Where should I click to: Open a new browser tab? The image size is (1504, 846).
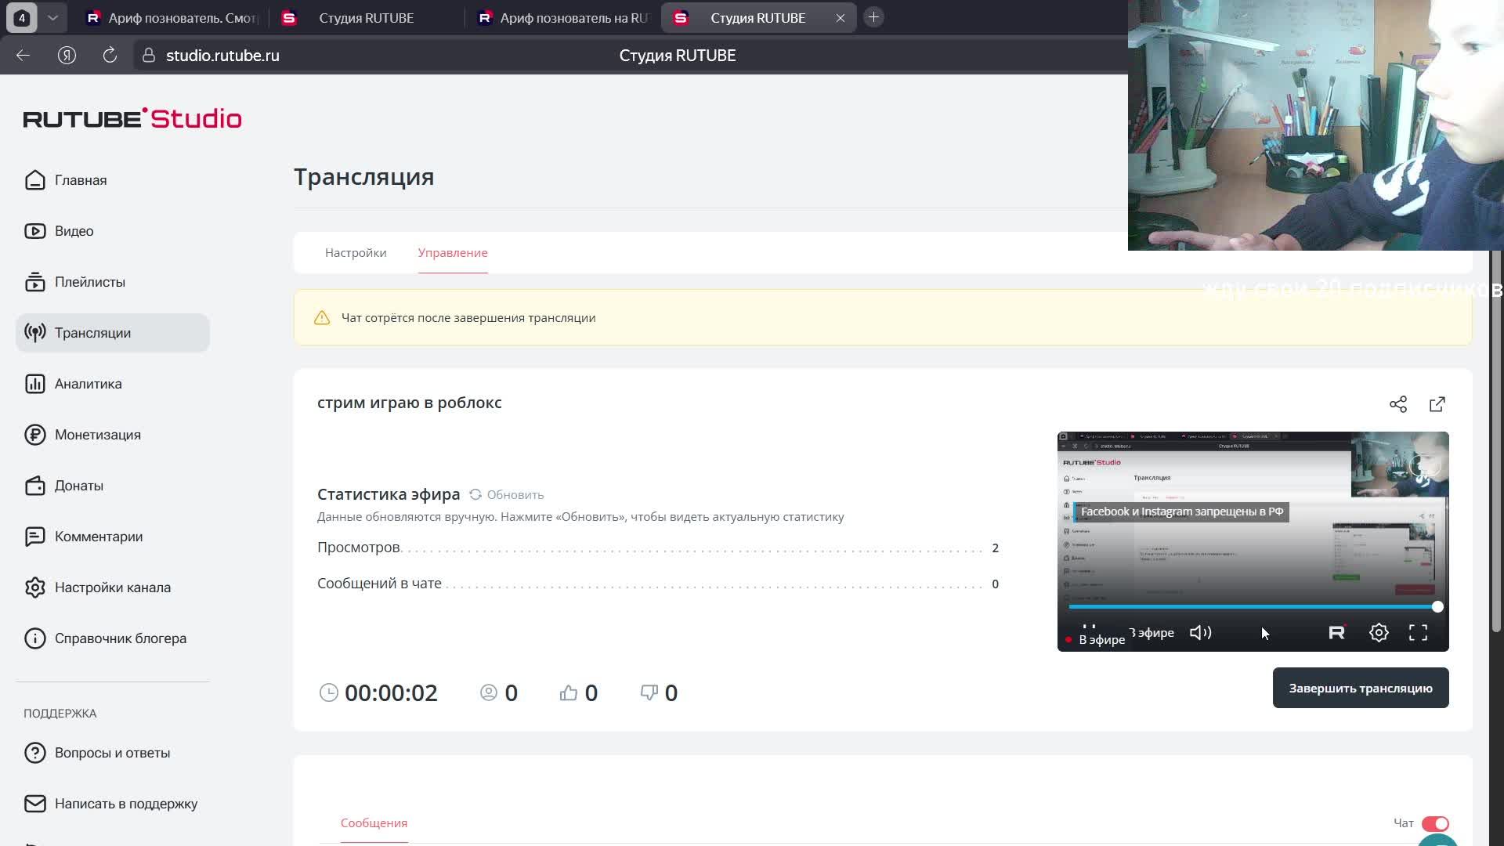pos(873,17)
